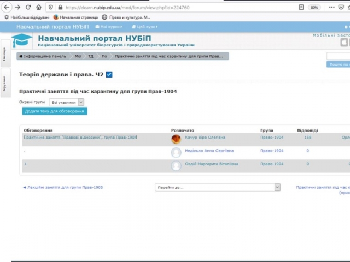The image size is (350, 262).
Task: Click the 158 replies count
Action: pyautogui.click(x=307, y=137)
